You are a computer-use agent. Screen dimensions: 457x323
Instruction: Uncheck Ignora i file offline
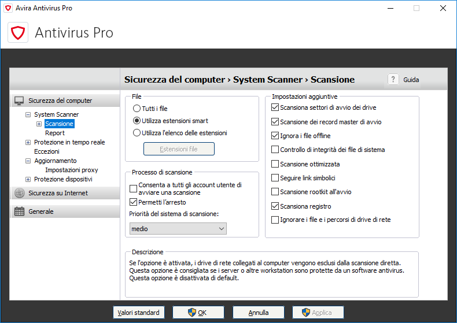(275, 136)
